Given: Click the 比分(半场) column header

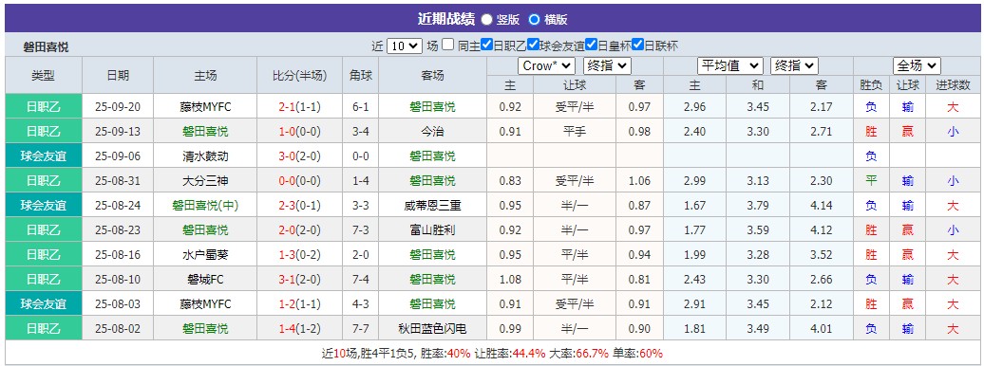Looking at the screenshot, I should coord(300,76).
